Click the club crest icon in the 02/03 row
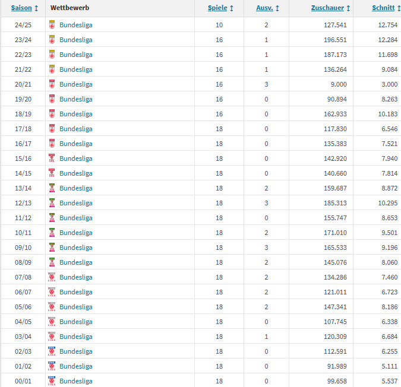The image size is (401, 387). 52,351
